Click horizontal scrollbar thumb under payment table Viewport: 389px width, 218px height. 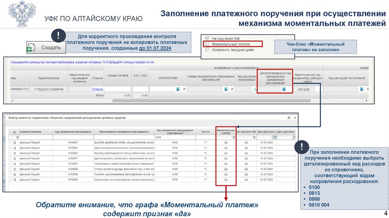[x=211, y=101]
